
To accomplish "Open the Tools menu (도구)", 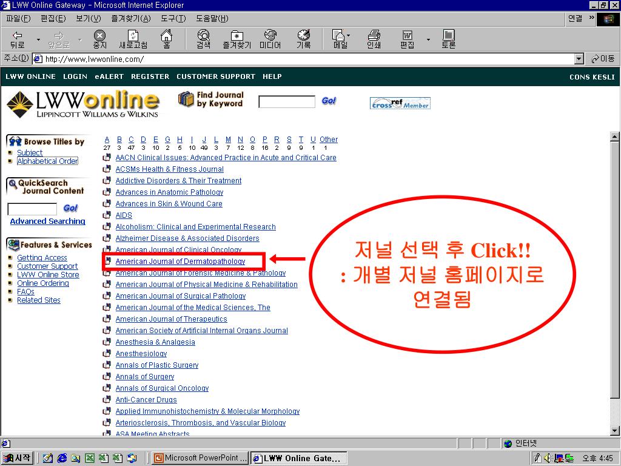I will (173, 18).
